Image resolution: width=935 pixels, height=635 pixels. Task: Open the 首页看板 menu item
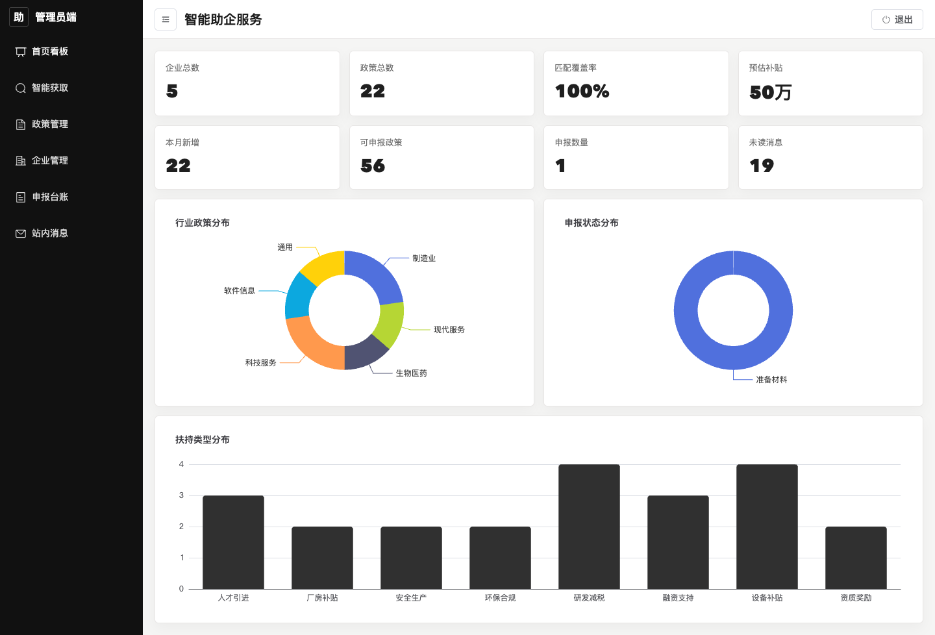click(x=71, y=51)
